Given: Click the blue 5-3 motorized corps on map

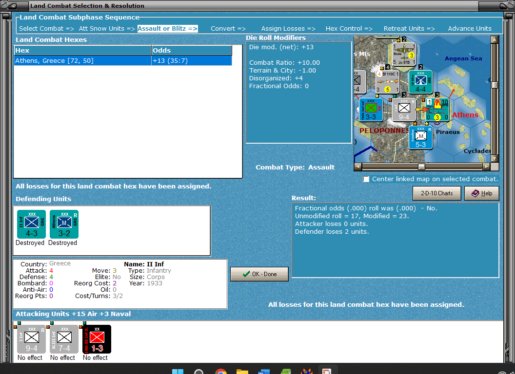Looking at the screenshot, I should click(421, 137).
